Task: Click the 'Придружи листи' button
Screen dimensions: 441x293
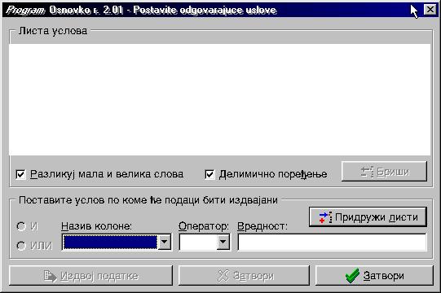Action: click(x=368, y=216)
